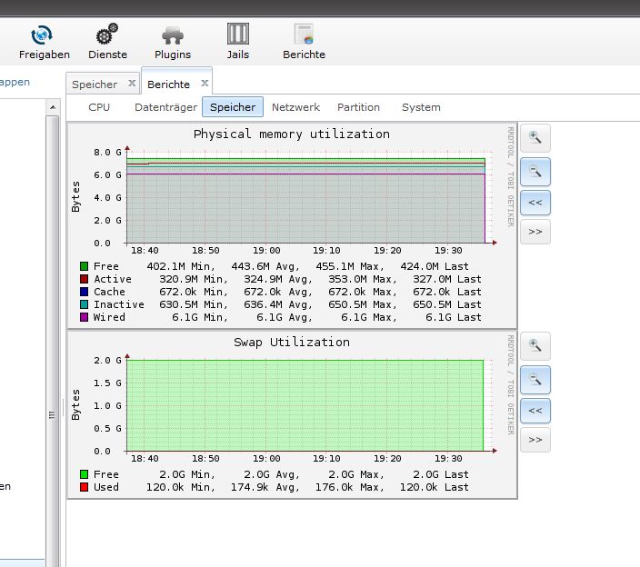Image resolution: width=640 pixels, height=567 pixels.
Task: Click '650.5M Last' Inactive value
Action: click(447, 304)
